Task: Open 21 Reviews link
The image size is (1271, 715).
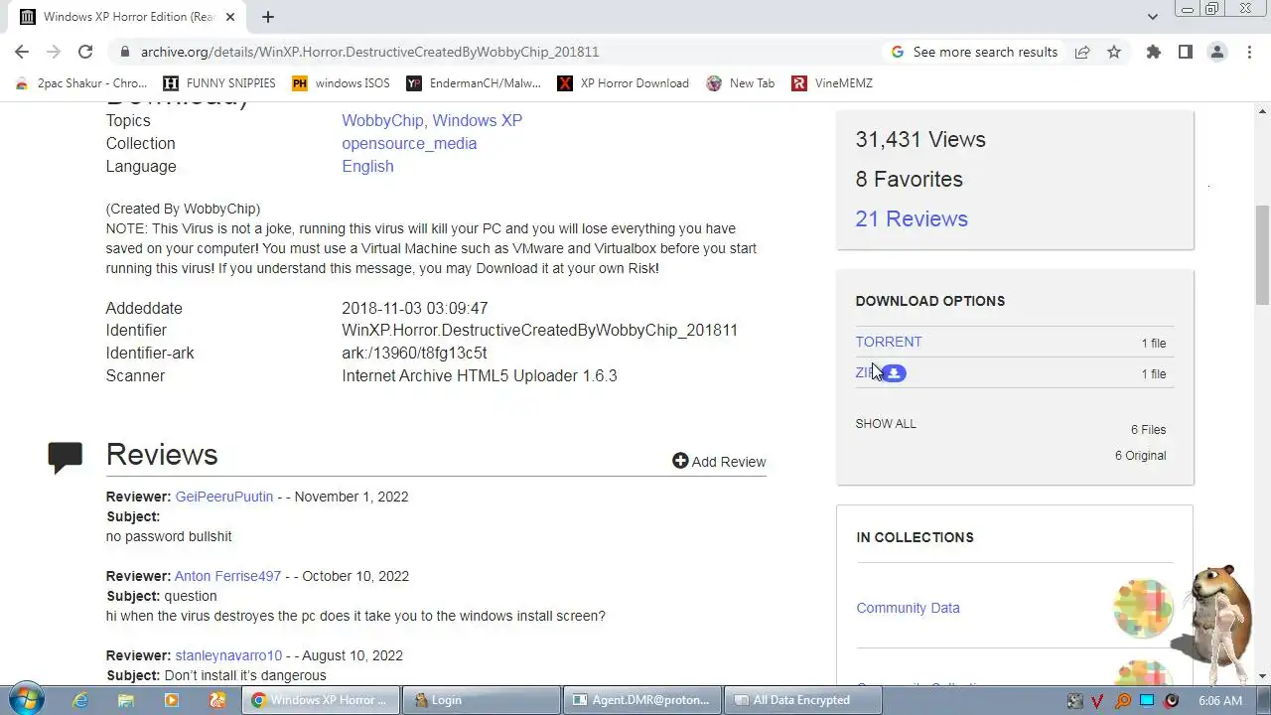Action: click(912, 218)
